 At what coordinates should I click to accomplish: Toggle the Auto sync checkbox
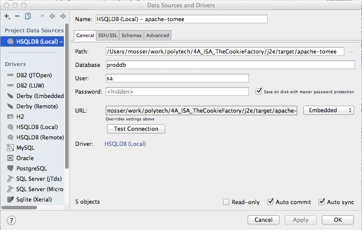[x=321, y=202]
